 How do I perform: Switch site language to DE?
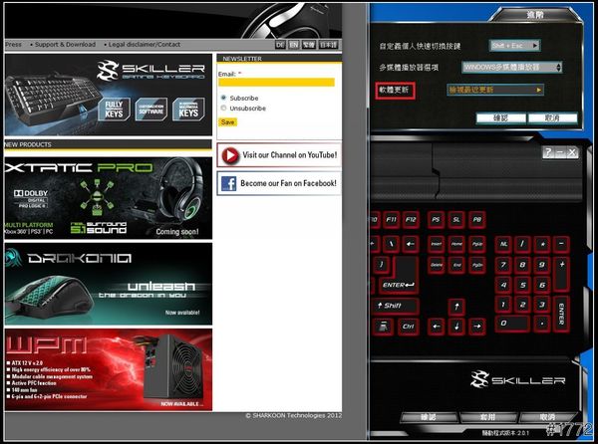(281, 45)
